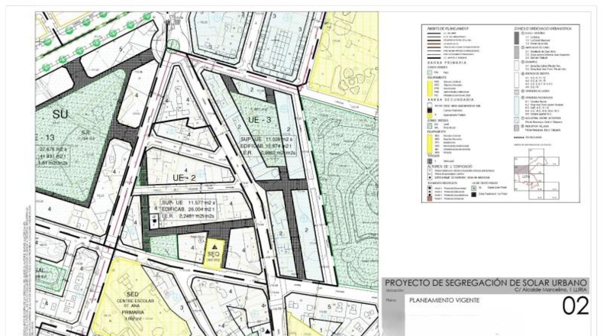603x336 pixels.
Task: Click the address "C/ Alcalde Marcelino, 1 LLIRIA"
Action: [551, 290]
